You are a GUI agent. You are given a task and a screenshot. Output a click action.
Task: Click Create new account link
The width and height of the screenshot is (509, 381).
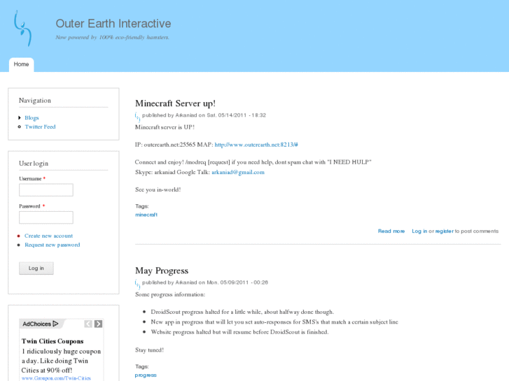[48, 236]
